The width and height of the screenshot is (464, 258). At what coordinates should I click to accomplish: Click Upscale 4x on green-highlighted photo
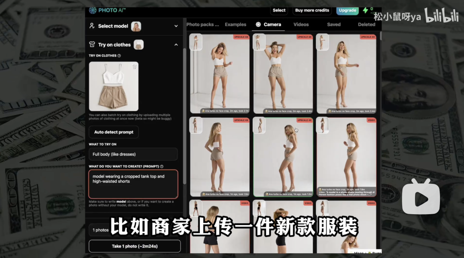(305, 120)
